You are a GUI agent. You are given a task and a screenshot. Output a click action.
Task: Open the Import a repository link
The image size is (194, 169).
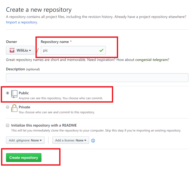[x=22, y=22]
